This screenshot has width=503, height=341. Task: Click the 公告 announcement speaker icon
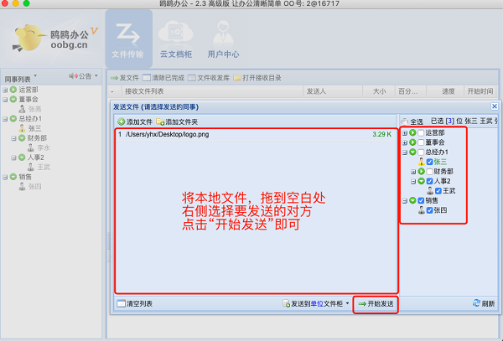point(74,77)
